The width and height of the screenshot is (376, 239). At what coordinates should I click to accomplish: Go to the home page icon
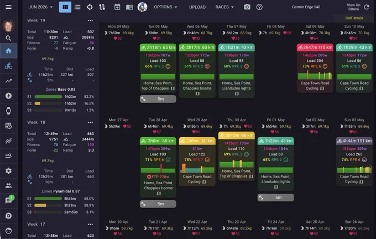(8, 51)
